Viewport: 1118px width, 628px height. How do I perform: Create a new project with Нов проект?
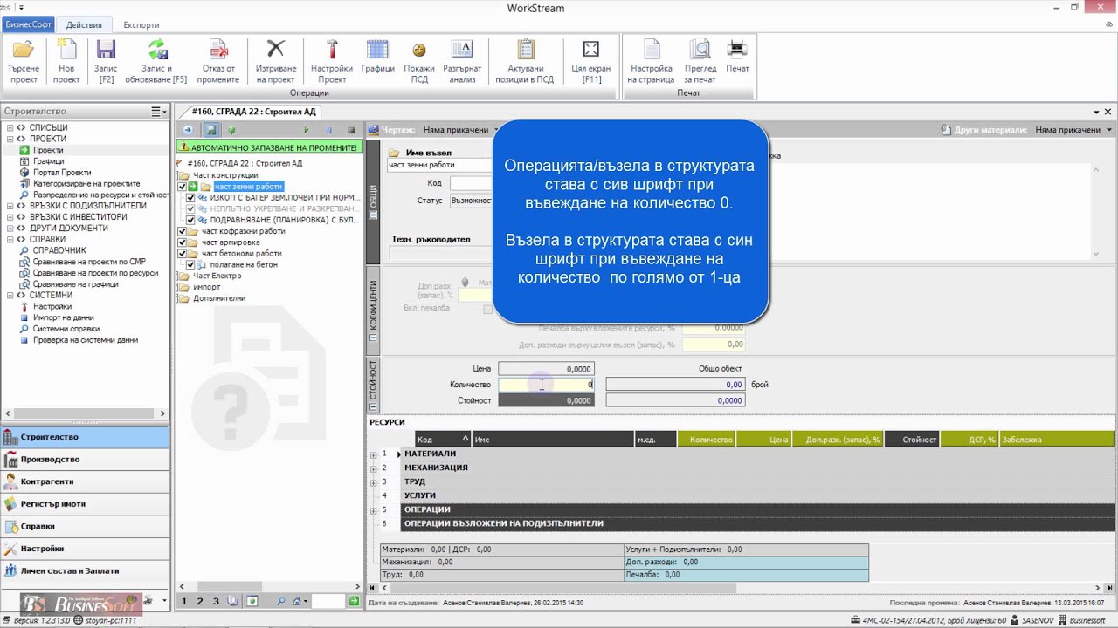[66, 61]
